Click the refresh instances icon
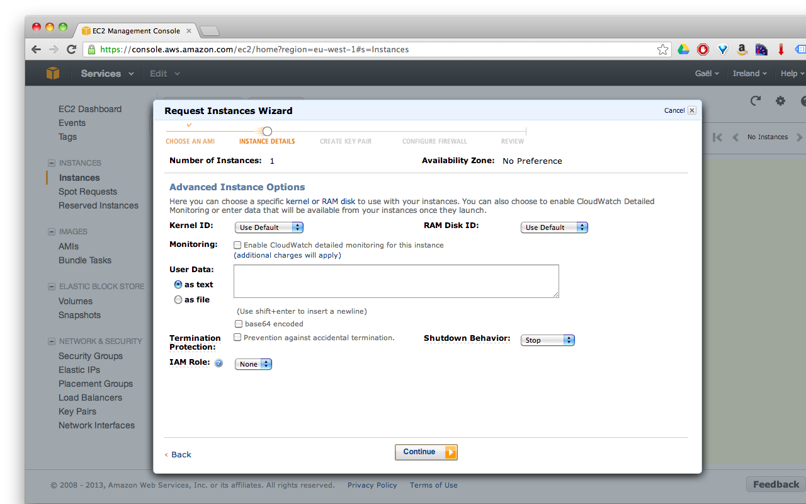 tap(755, 100)
